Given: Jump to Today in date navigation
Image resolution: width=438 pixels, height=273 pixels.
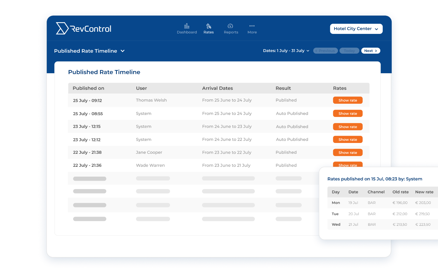Looking at the screenshot, I should point(349,51).
